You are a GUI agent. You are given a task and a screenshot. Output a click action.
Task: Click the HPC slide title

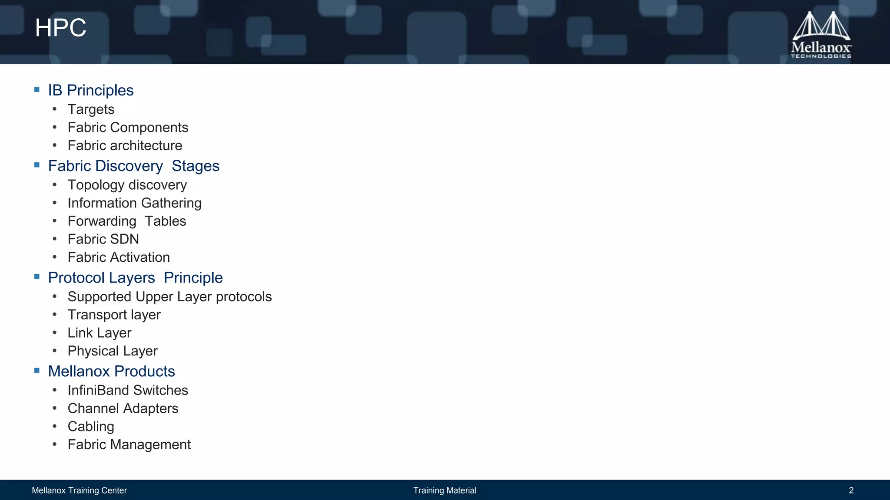[x=60, y=28]
